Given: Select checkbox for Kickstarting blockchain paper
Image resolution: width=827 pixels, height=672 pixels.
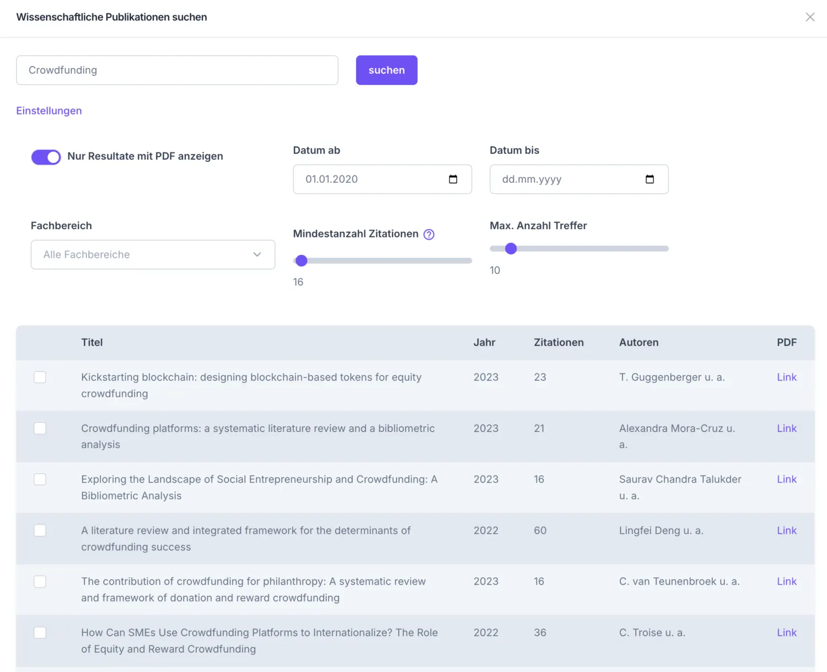Looking at the screenshot, I should 40,377.
